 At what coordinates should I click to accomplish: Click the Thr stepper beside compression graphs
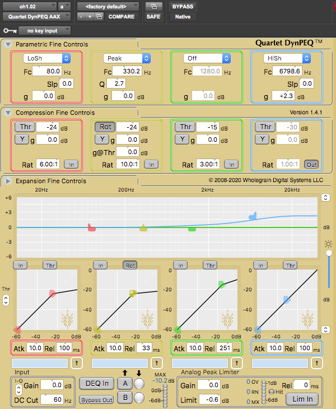pyautogui.click(x=6, y=300)
